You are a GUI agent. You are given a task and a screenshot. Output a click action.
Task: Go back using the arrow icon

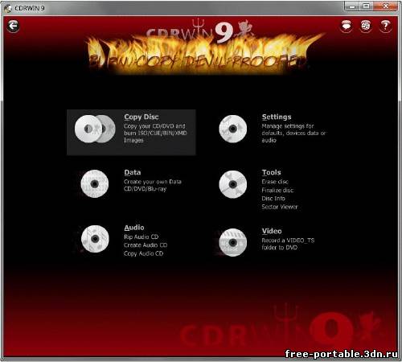13,26
